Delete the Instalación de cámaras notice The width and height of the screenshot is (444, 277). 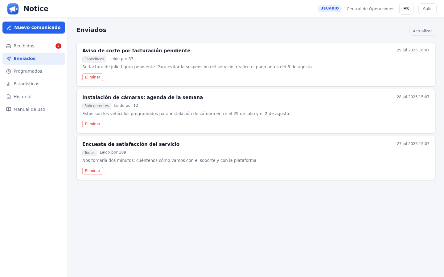click(92, 124)
